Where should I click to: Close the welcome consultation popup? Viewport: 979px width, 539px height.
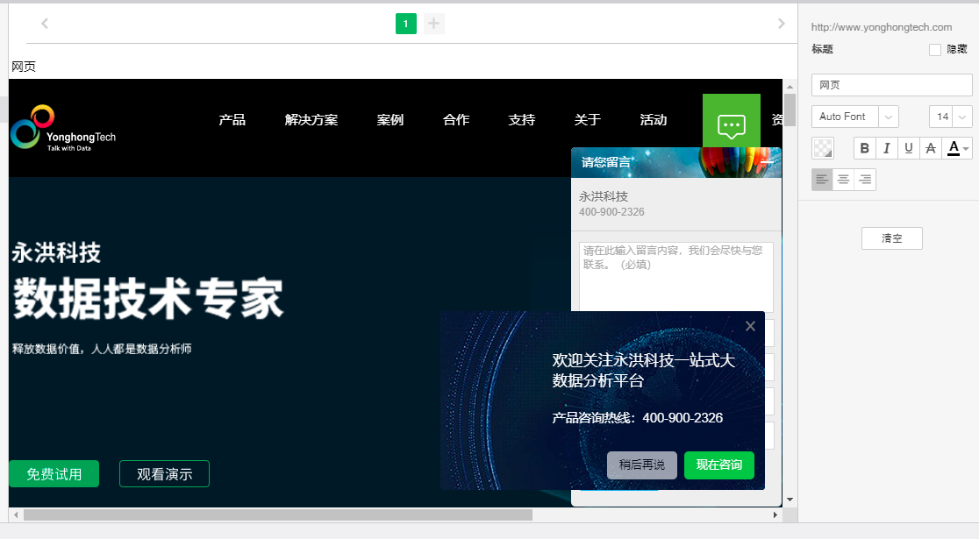pos(750,326)
